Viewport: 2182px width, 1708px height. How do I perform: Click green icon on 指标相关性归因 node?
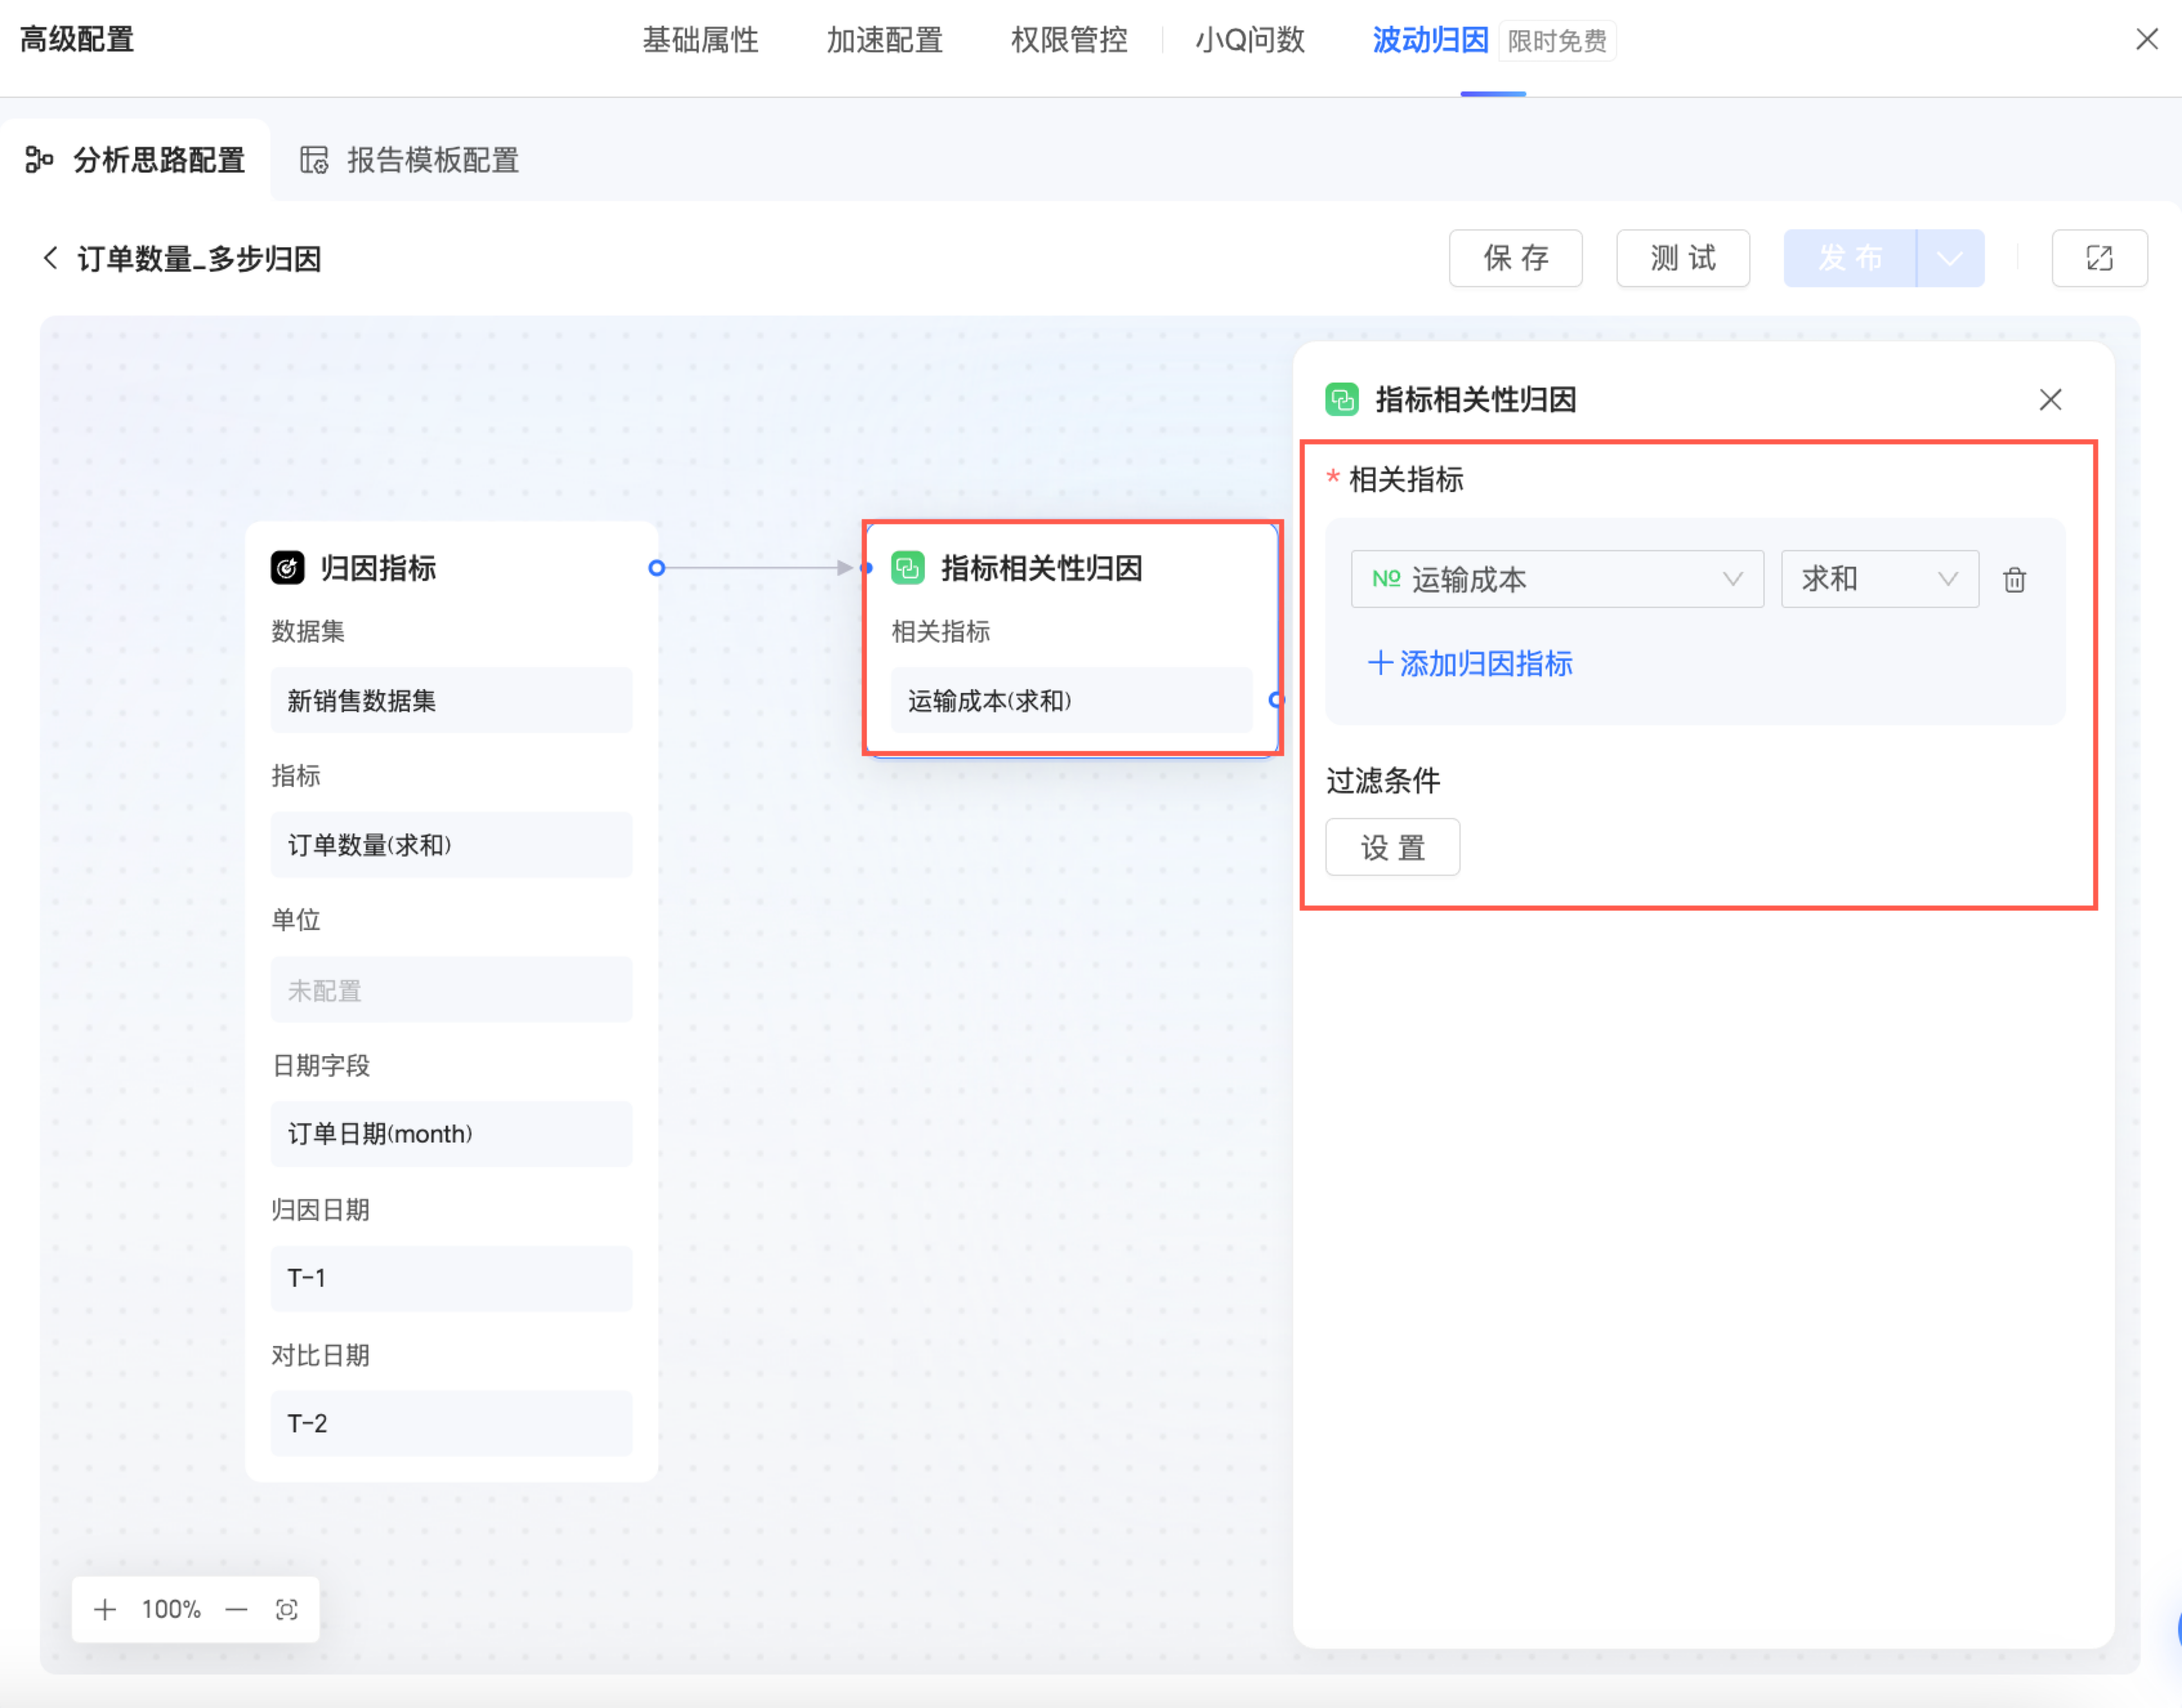click(x=907, y=567)
